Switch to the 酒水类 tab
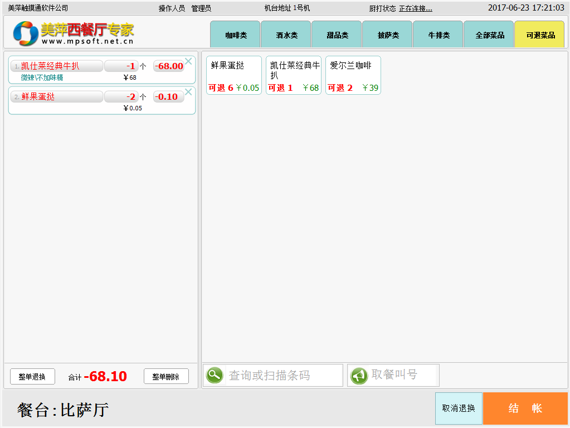The width and height of the screenshot is (570, 428). tap(286, 35)
